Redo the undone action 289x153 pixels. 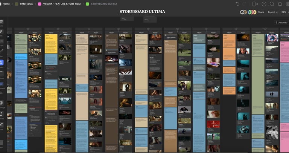coord(244,4)
